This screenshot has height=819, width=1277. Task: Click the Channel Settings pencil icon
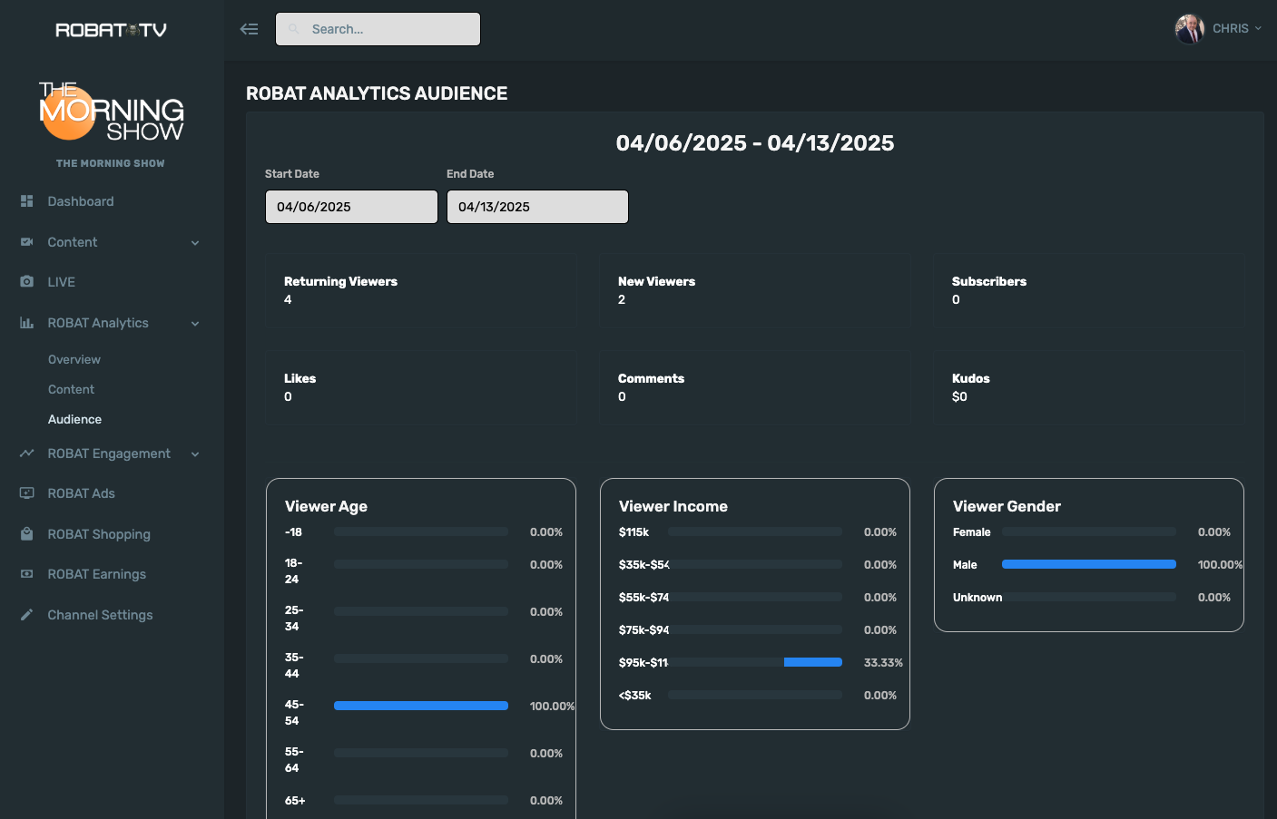tap(27, 615)
